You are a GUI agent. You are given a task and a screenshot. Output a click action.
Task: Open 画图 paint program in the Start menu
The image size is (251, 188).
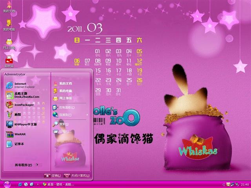point(13,115)
